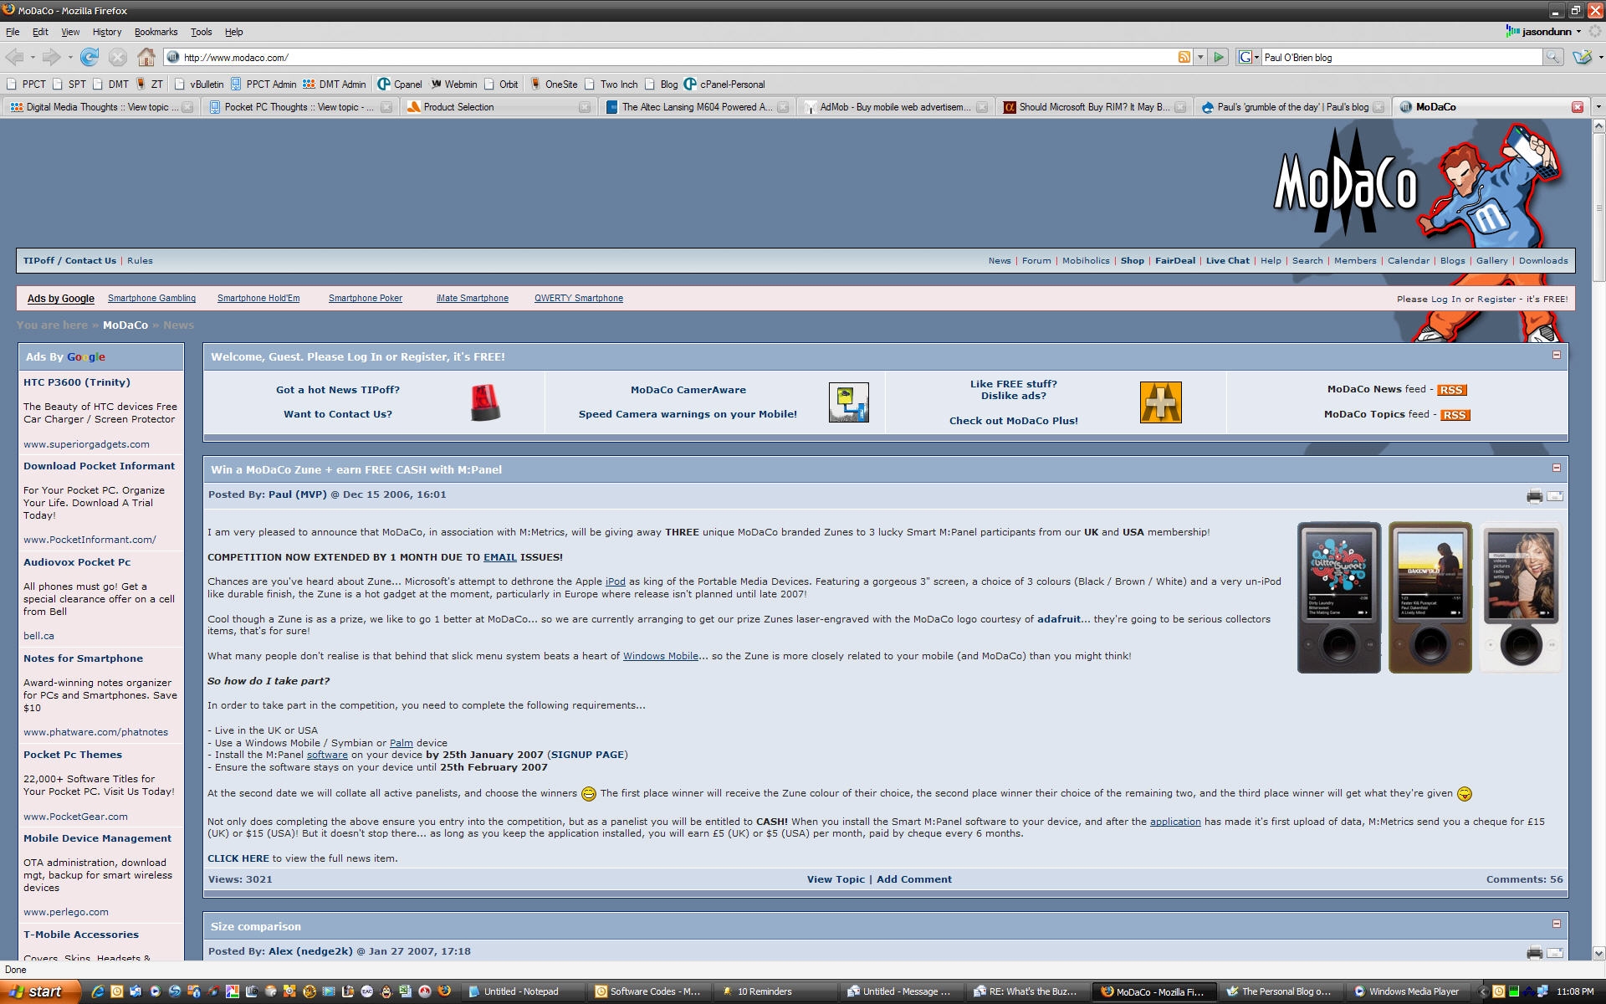1606x1004 pixels.
Task: Collapse the Size comparison post
Action: [1557, 924]
